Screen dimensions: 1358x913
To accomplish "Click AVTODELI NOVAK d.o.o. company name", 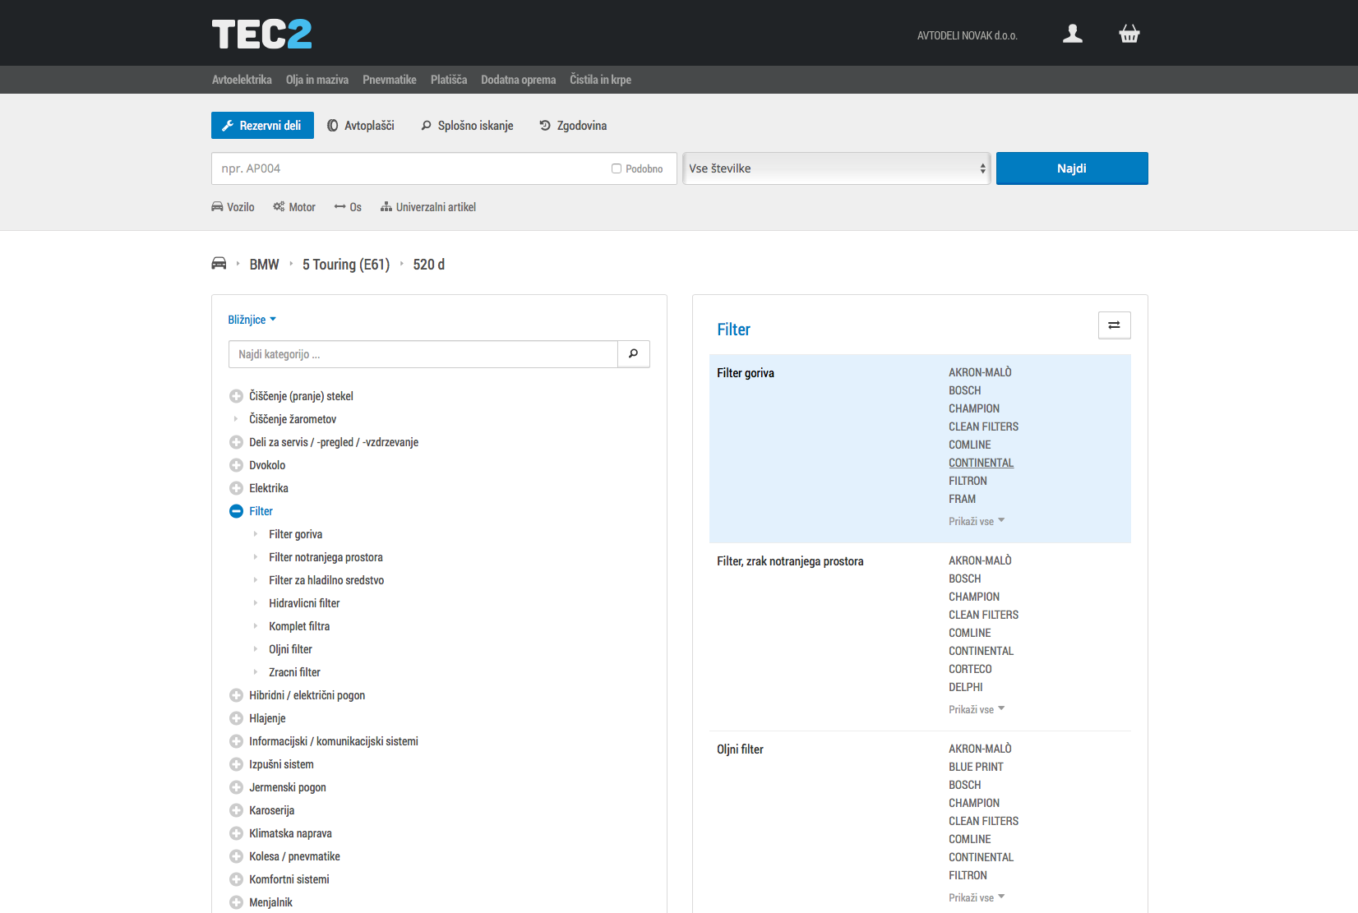I will point(968,35).
